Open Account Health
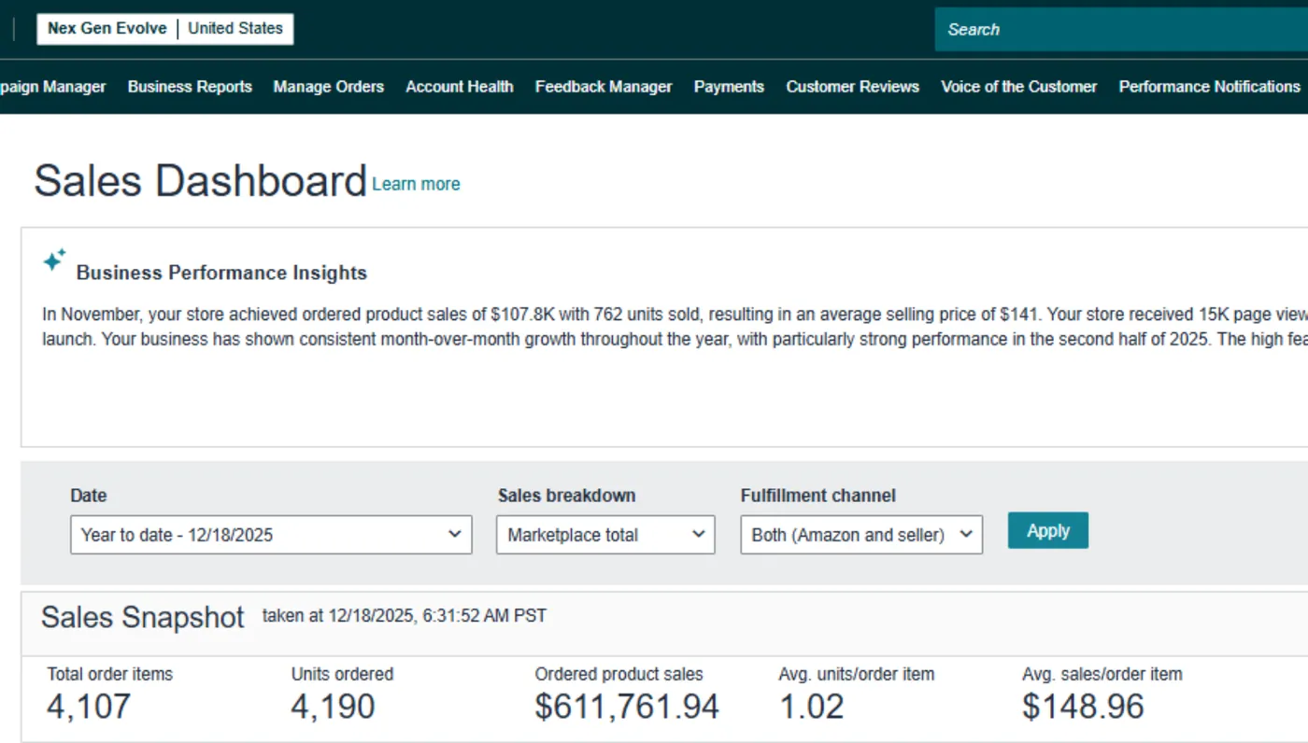The image size is (1308, 743). tap(460, 87)
